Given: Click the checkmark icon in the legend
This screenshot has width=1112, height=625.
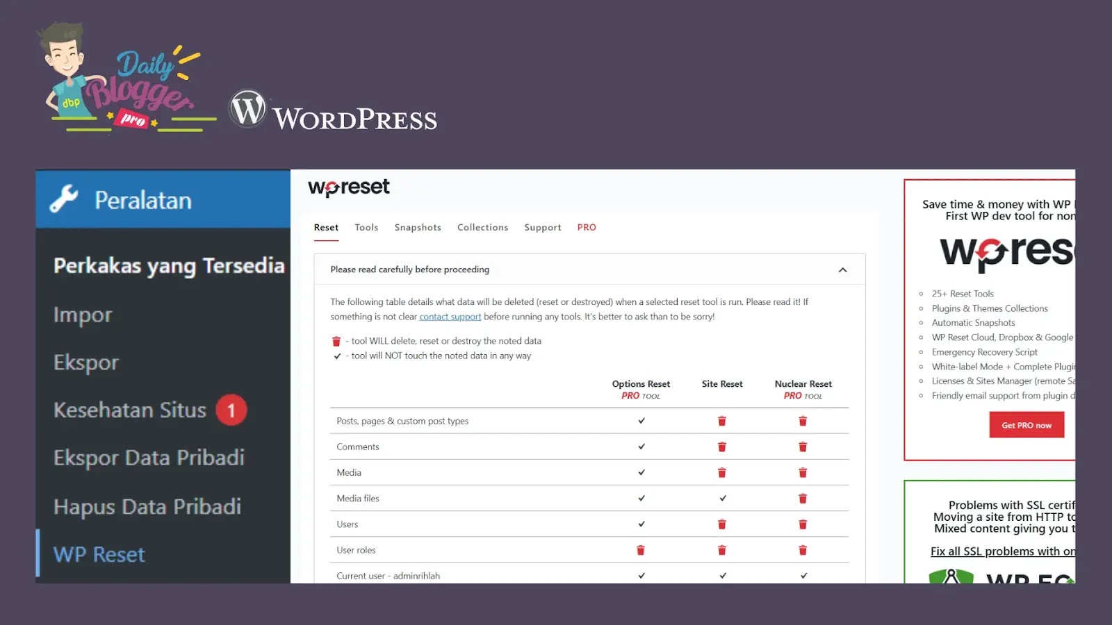Looking at the screenshot, I should pos(337,356).
